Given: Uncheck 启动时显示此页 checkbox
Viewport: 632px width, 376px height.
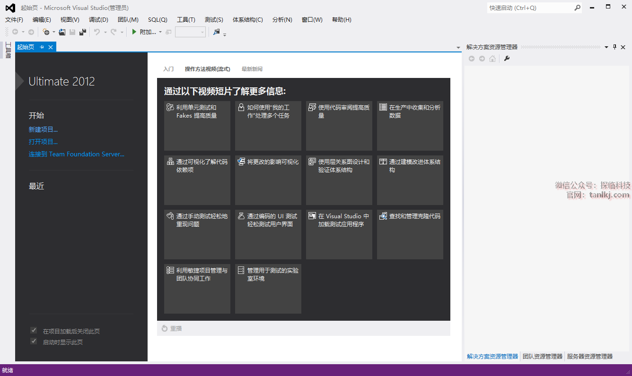Looking at the screenshot, I should [x=34, y=342].
